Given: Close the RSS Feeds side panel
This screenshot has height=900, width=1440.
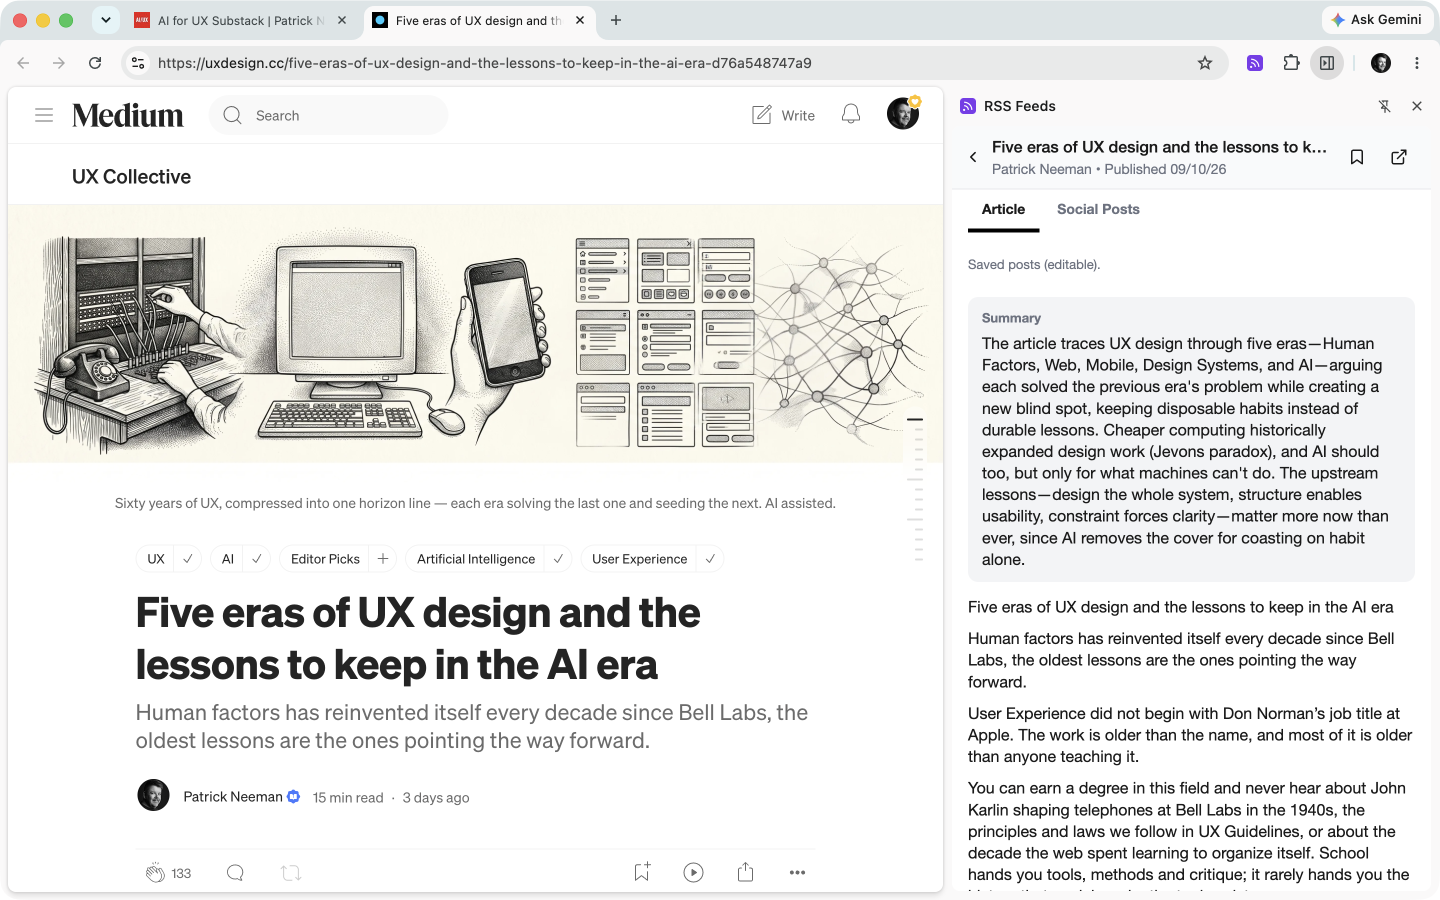Looking at the screenshot, I should coord(1417,106).
